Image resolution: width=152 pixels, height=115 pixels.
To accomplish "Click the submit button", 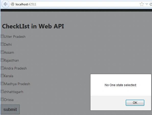I will point(10,109).
